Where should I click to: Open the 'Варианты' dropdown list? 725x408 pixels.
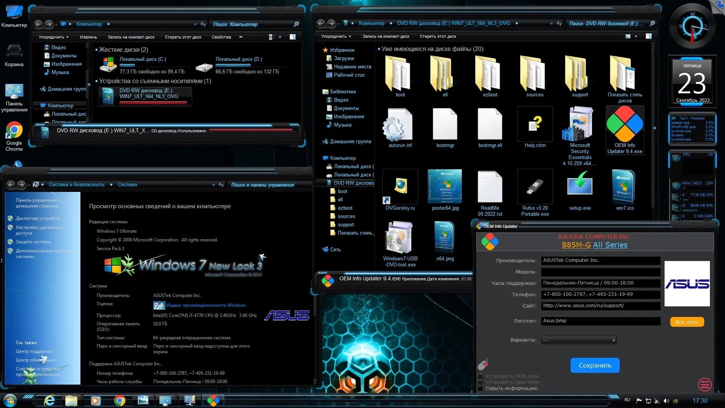(x=578, y=340)
